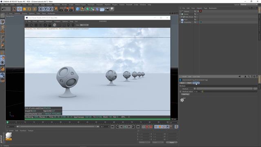
Task: Add a Cube primitive object
Action: [77, 9]
